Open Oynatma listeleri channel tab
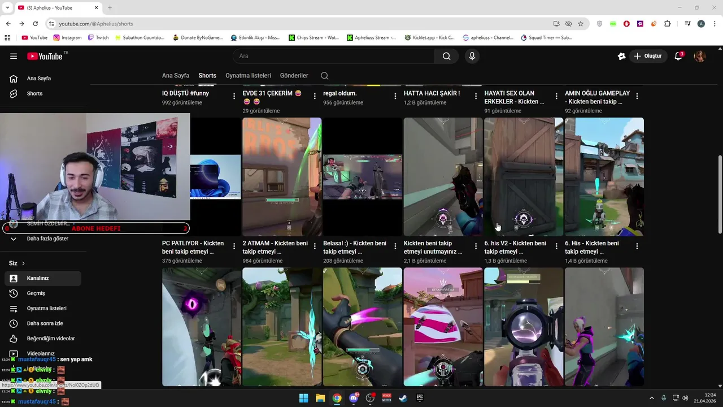723x407 pixels. [x=248, y=76]
